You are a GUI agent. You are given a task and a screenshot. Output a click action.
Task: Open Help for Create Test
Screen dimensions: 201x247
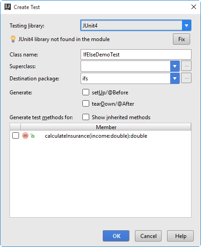(181, 236)
